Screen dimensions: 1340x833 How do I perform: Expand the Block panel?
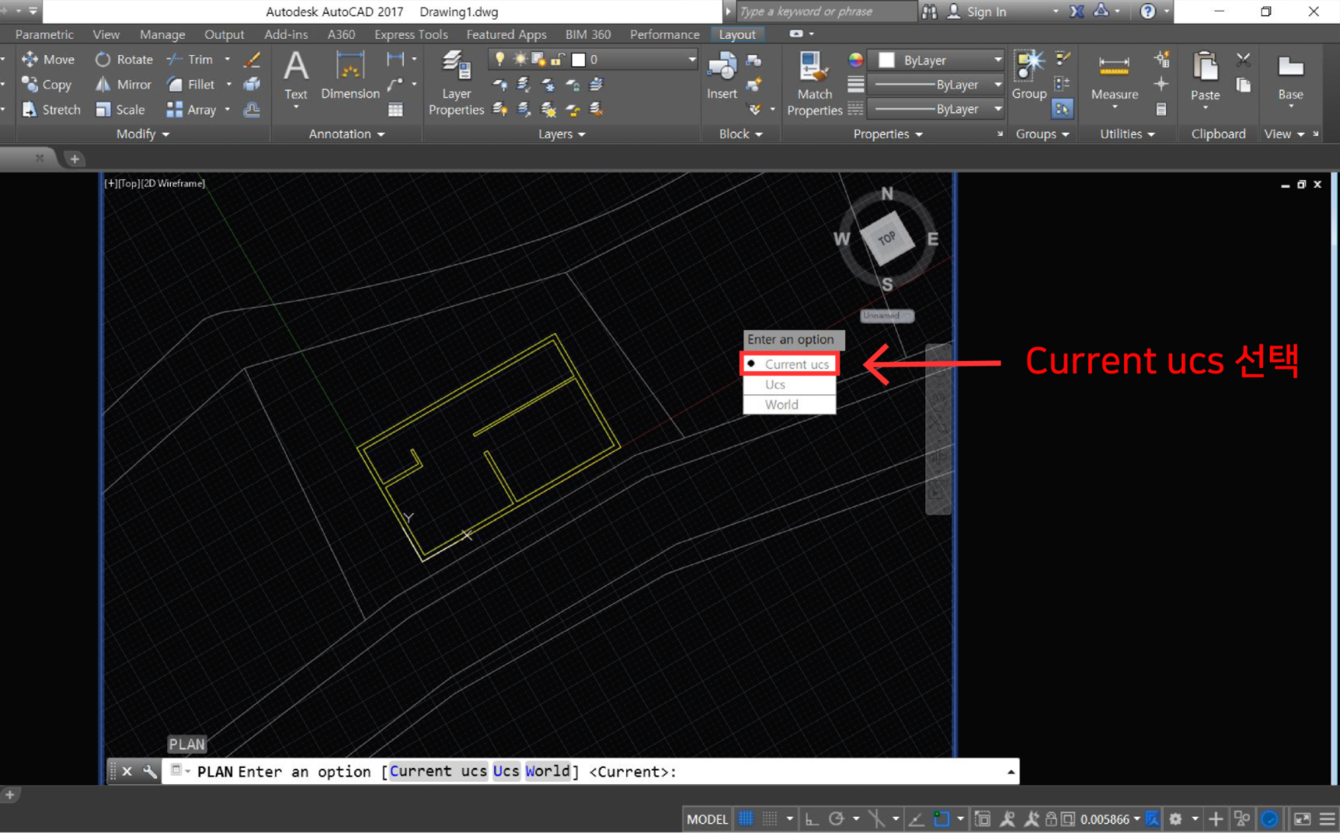click(740, 134)
